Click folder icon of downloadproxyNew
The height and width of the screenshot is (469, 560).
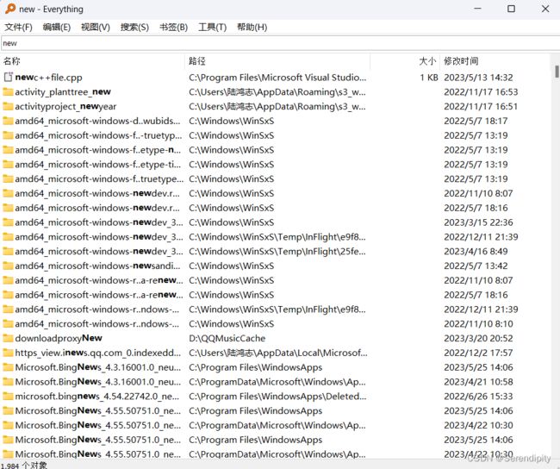click(x=8, y=338)
